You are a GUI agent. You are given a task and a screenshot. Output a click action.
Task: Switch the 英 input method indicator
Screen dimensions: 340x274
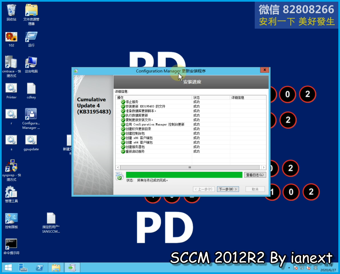(x=316, y=268)
